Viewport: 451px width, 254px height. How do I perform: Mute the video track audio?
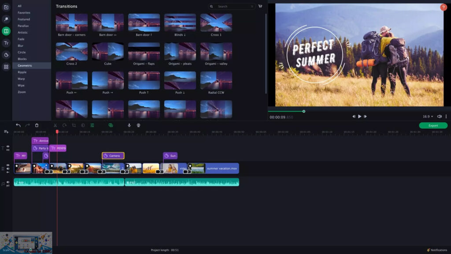pyautogui.click(x=8, y=169)
